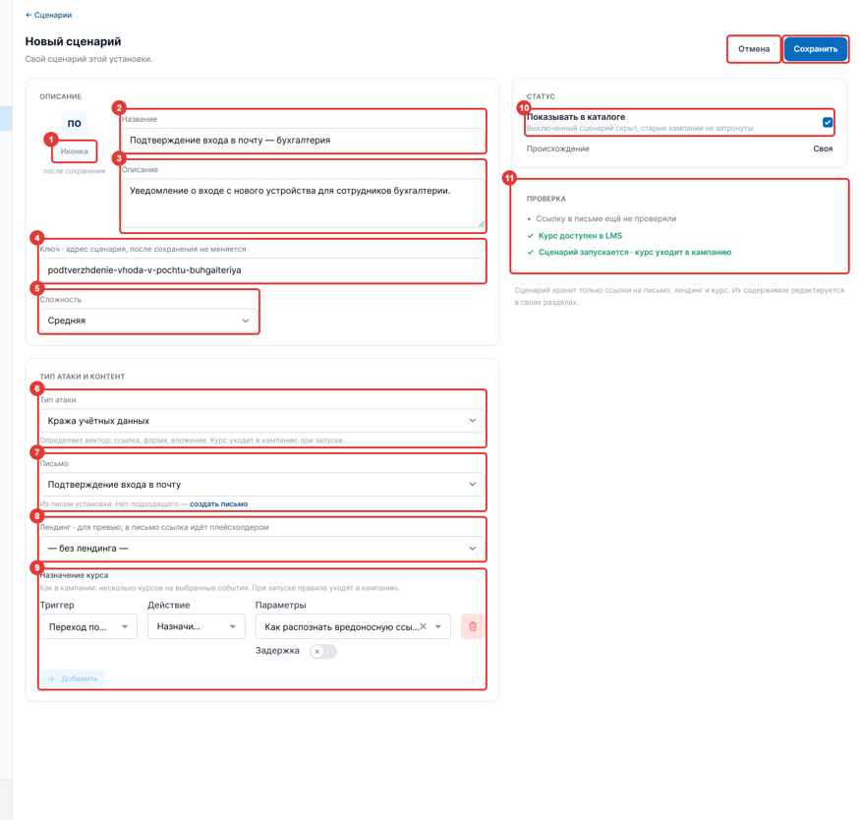Click the Отмена button

tap(754, 49)
